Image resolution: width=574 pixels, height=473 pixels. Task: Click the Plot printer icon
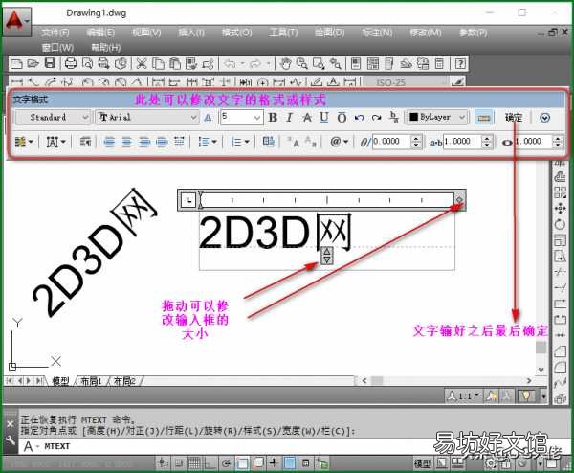tap(70, 64)
